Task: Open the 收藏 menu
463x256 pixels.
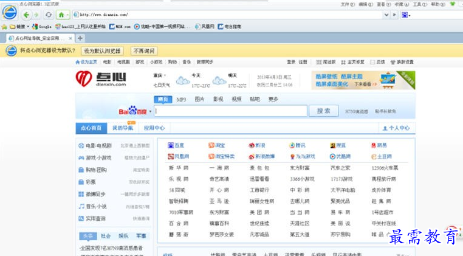Action: click(x=402, y=4)
